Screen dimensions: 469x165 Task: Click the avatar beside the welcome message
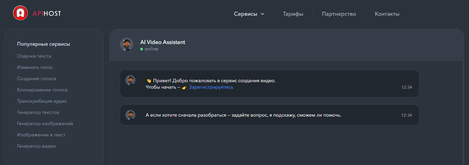click(x=130, y=80)
